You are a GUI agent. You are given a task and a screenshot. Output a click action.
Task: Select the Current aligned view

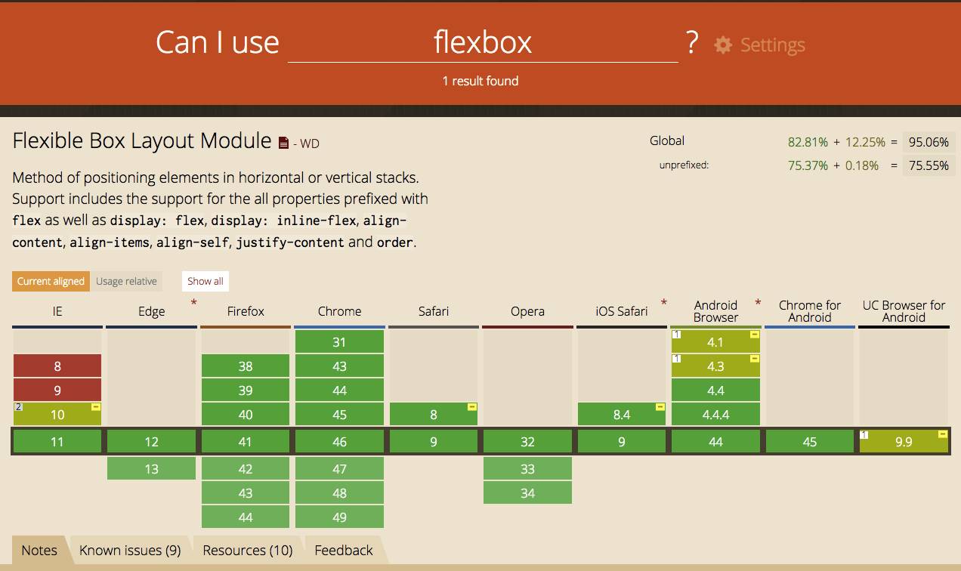(x=51, y=281)
